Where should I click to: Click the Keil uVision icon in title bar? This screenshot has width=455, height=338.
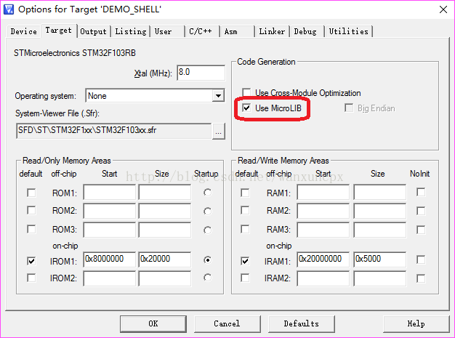9,9
